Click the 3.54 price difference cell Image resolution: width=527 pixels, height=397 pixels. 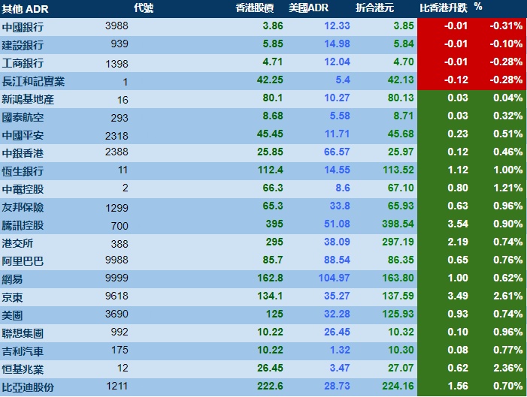click(x=458, y=224)
